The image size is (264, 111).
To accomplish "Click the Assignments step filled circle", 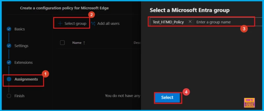I will click(x=9, y=79).
